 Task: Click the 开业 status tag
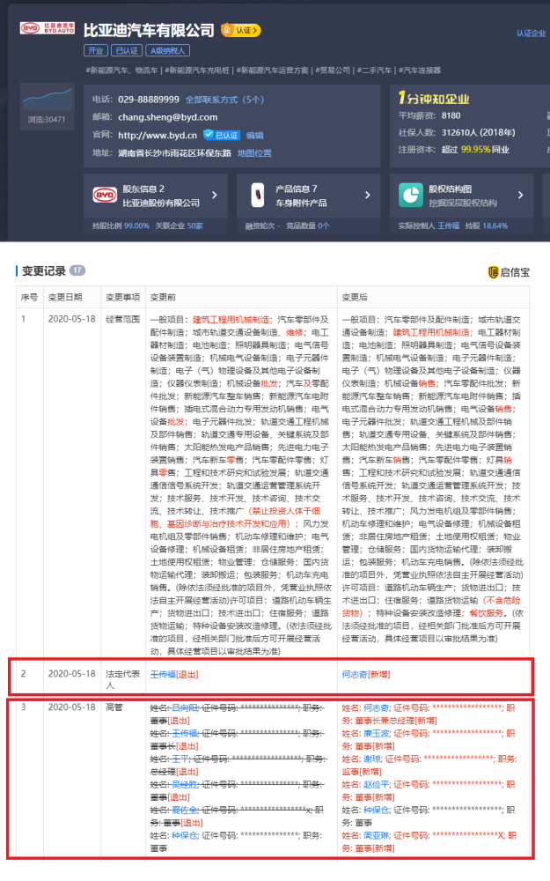click(95, 50)
